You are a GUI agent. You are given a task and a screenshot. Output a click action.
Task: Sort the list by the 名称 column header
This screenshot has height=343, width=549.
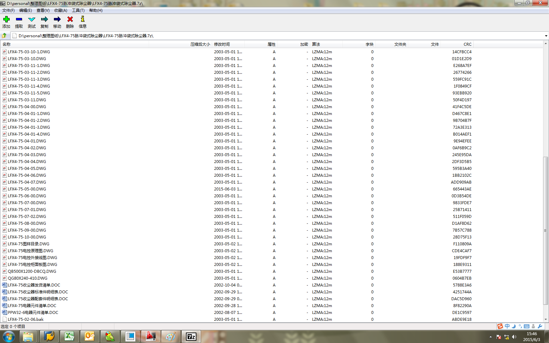coord(75,44)
